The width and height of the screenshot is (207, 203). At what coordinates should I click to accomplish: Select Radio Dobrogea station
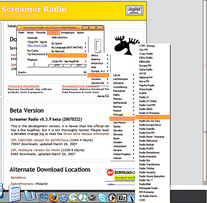coord(152,117)
